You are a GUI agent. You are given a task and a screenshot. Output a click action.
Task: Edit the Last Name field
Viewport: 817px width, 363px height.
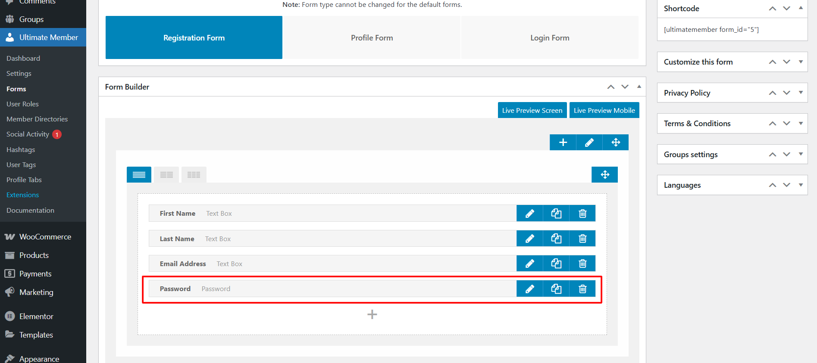(529, 239)
